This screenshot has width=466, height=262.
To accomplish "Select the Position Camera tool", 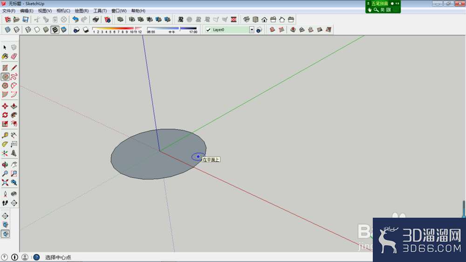I will pos(5,194).
